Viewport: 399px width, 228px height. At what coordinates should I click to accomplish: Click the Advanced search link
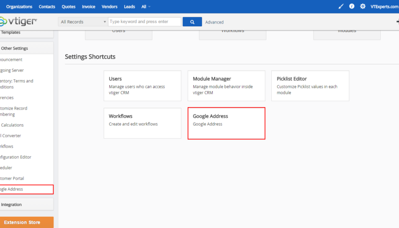click(214, 22)
